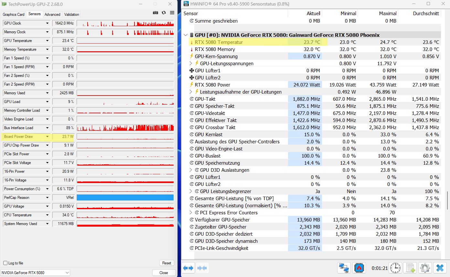Click the HWiNFO vertical scrollbar thumb
The height and width of the screenshot is (277, 450).
(x=447, y=200)
